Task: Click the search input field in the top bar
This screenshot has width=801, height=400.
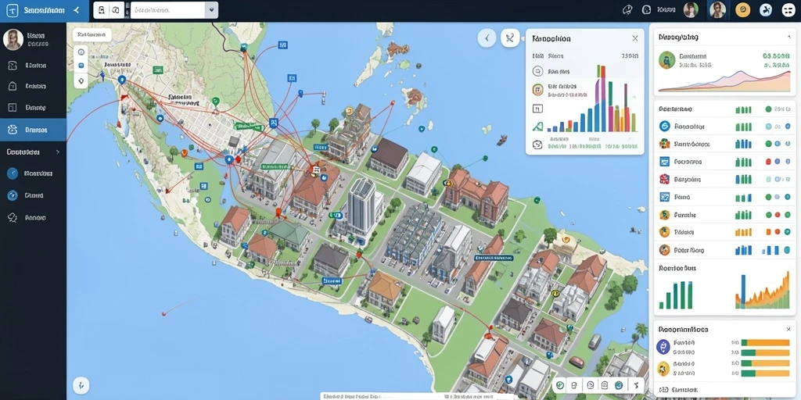Action: (x=168, y=10)
